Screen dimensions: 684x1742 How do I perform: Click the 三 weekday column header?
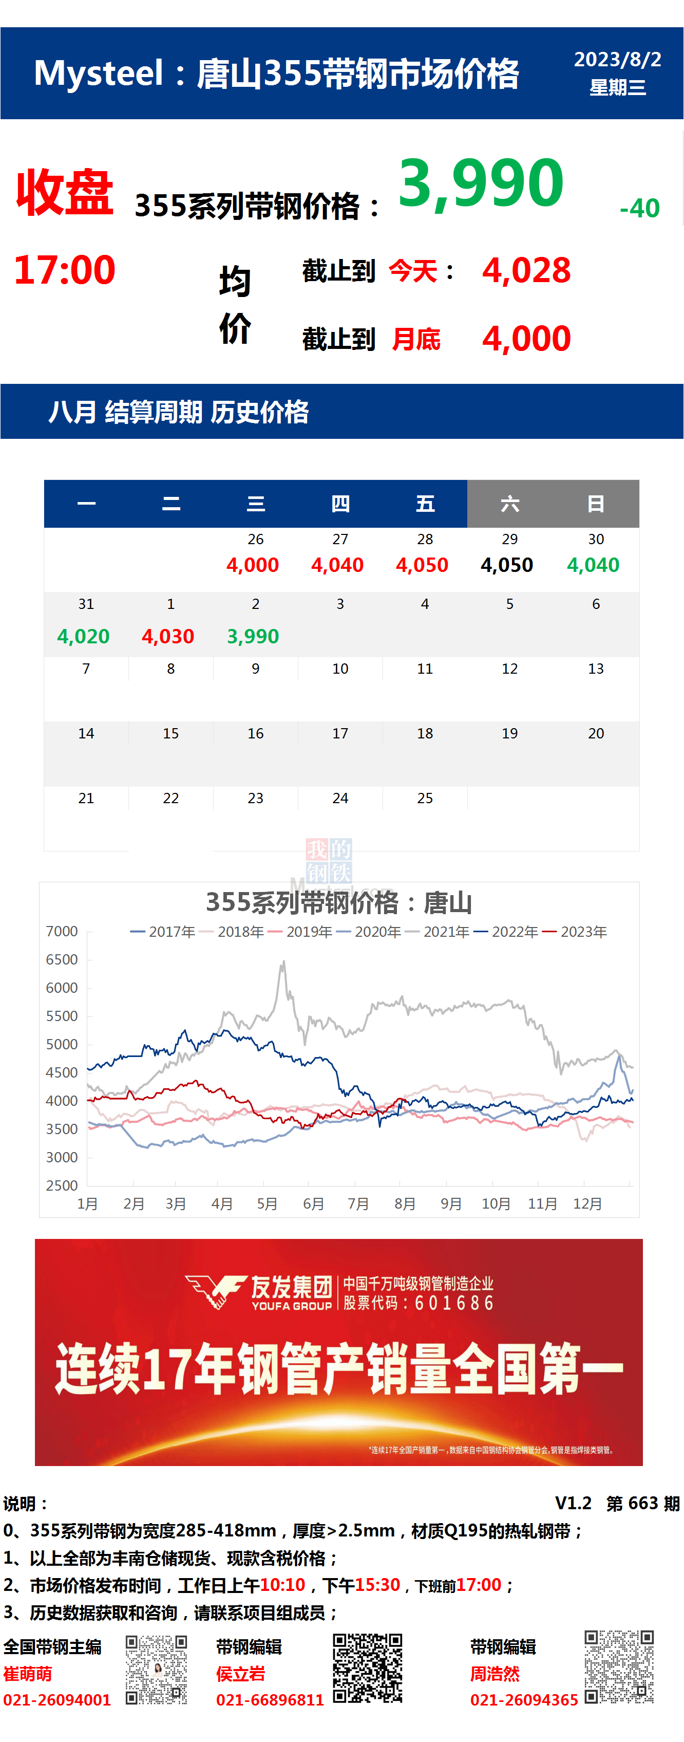[x=256, y=504]
